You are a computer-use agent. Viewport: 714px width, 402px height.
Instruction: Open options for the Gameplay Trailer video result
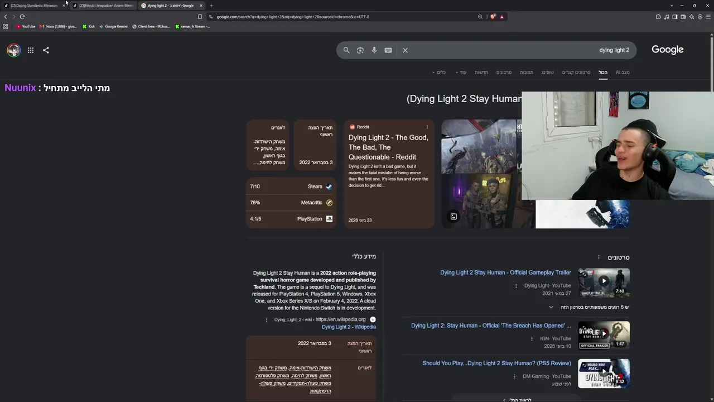tap(516, 286)
